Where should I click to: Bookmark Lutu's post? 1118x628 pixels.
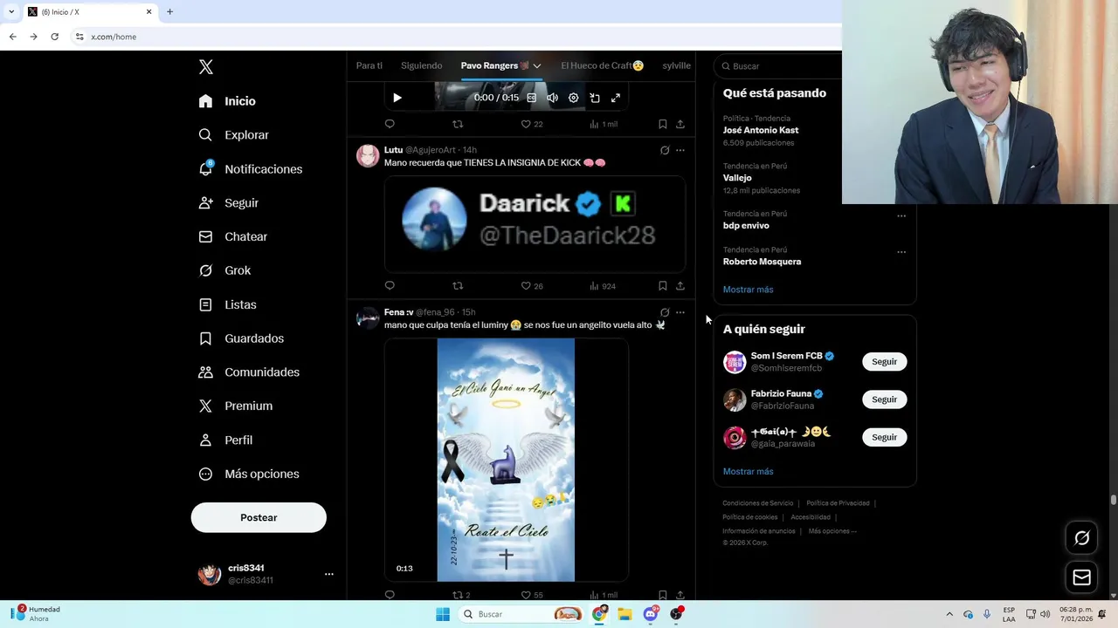(662, 285)
